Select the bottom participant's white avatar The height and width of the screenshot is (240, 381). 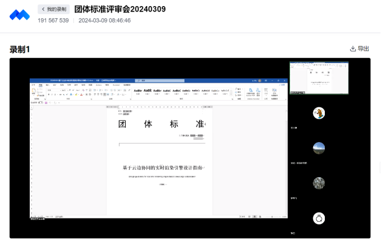pyautogui.click(x=319, y=219)
